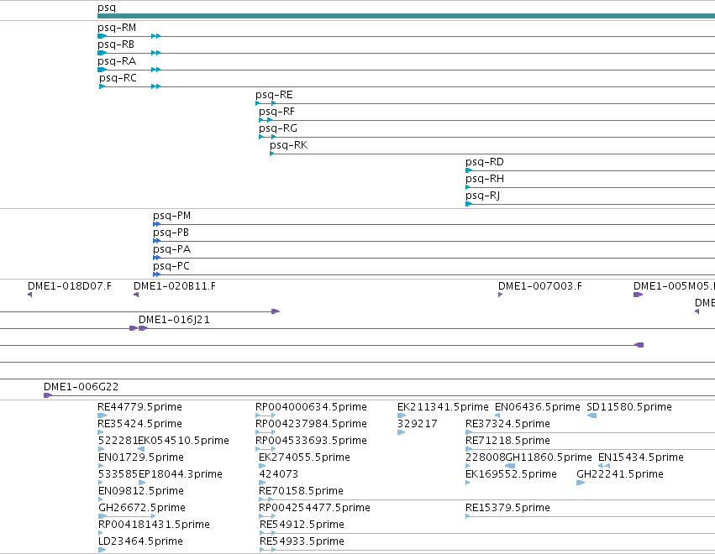Select the psq-RA transcript label
Screen dimensions: 715x554
pyautogui.click(x=117, y=61)
